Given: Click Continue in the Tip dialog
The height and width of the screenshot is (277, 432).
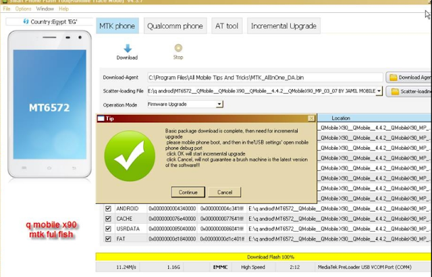Looking at the screenshot, I should point(188,192).
